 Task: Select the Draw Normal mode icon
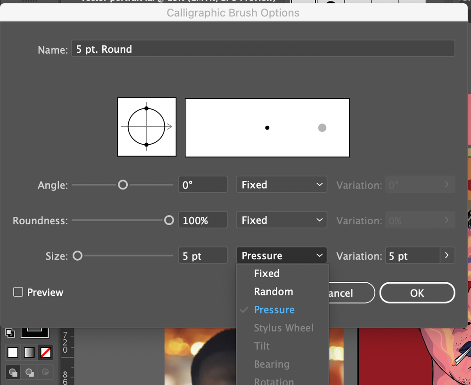(13, 372)
